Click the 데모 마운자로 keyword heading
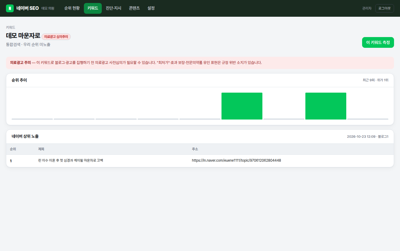This screenshot has height=251, width=400. (x=23, y=36)
